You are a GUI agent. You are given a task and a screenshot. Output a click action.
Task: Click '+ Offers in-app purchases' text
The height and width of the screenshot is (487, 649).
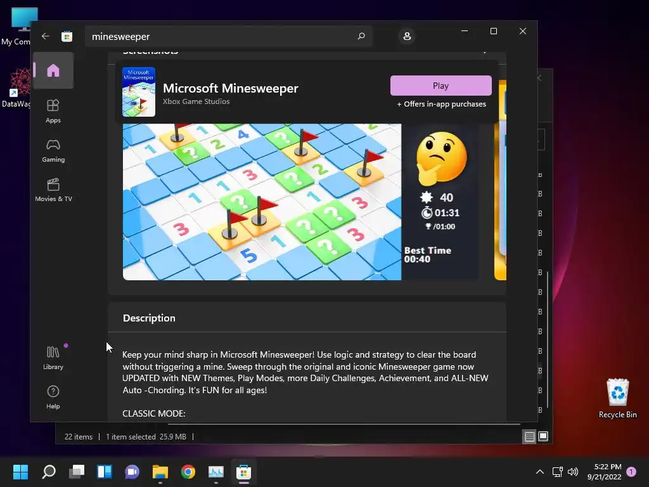click(441, 104)
